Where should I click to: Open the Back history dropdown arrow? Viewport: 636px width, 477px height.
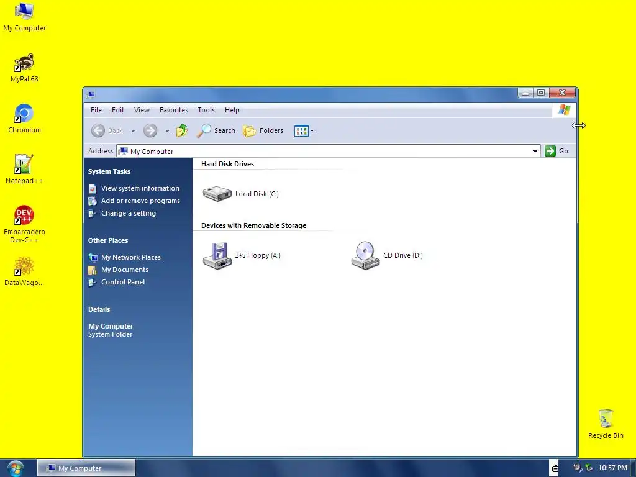(133, 130)
